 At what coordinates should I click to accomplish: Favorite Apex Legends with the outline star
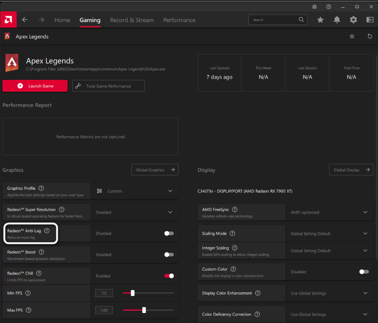click(352, 36)
